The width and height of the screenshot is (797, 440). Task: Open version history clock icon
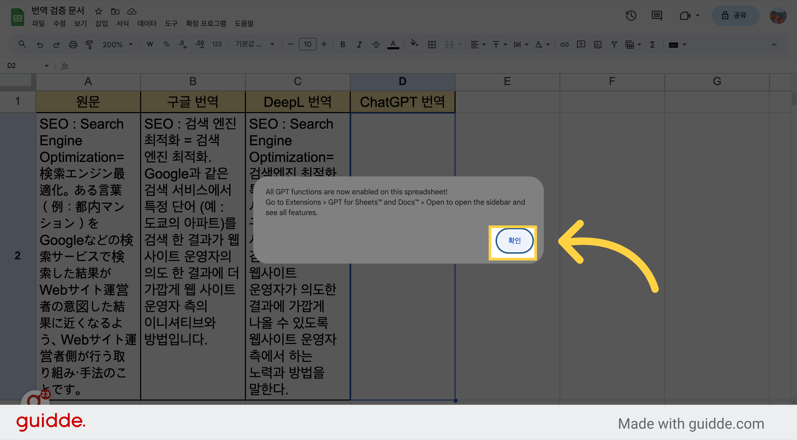click(631, 16)
